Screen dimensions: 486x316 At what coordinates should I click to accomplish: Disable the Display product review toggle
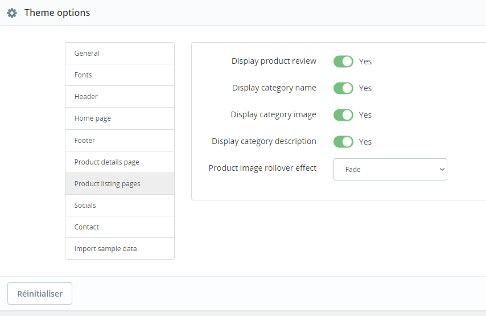(343, 61)
